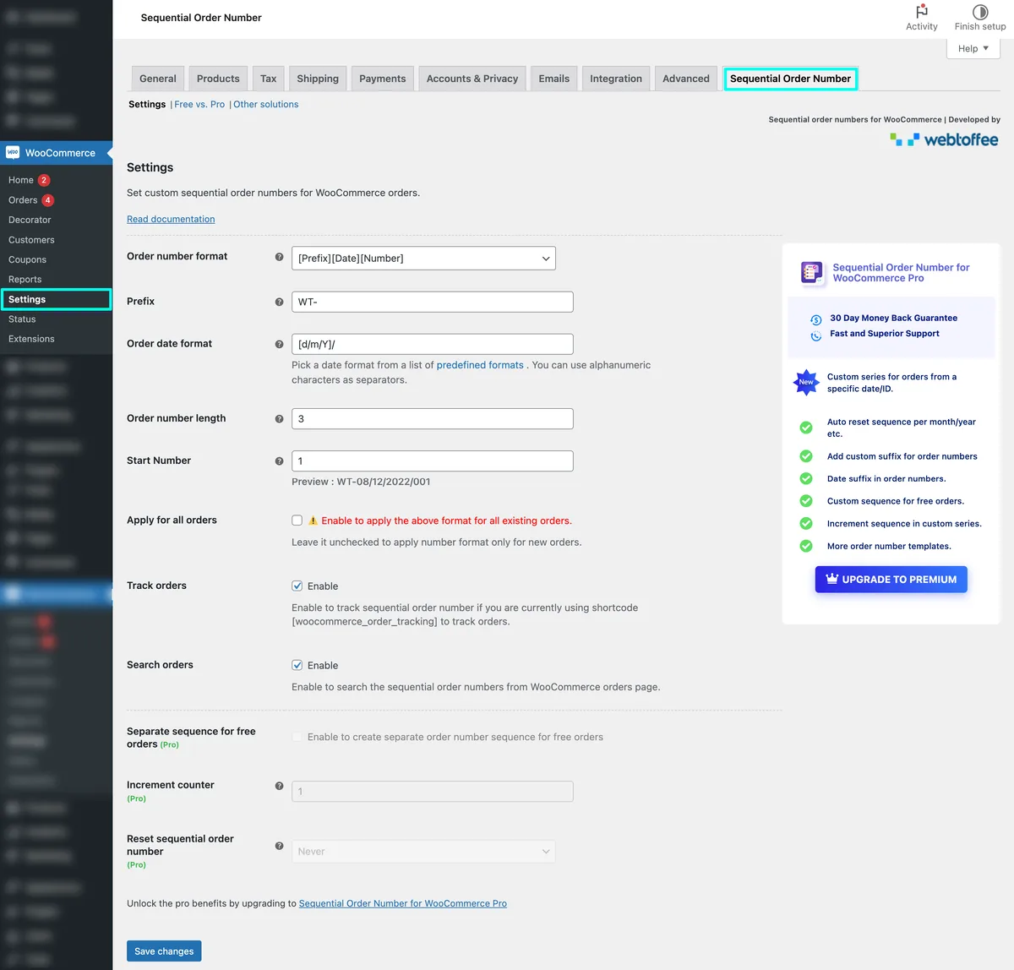Select the Sequential Order Number tab
This screenshot has width=1014, height=970.
pos(790,79)
